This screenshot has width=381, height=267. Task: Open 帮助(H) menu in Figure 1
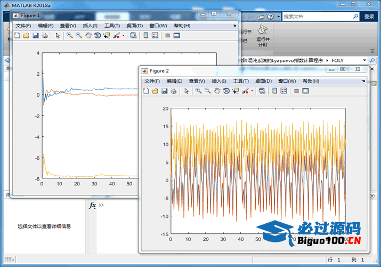tap(182, 26)
